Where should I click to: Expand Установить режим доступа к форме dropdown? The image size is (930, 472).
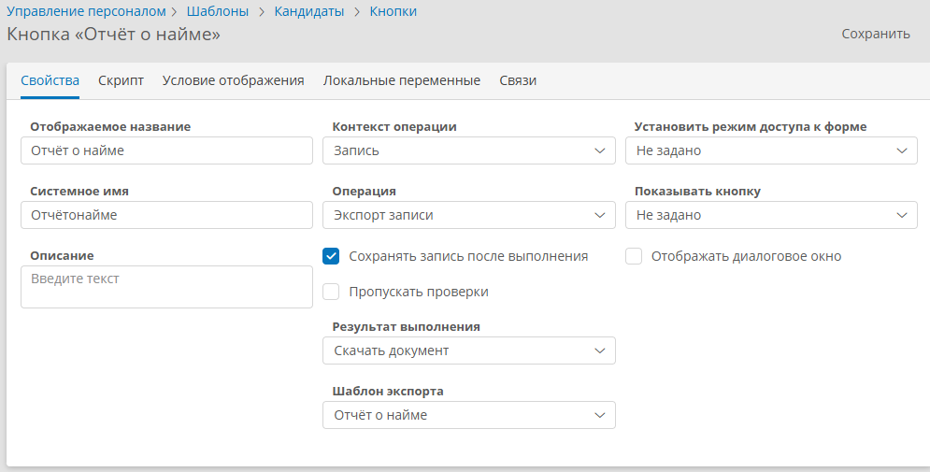tap(771, 150)
